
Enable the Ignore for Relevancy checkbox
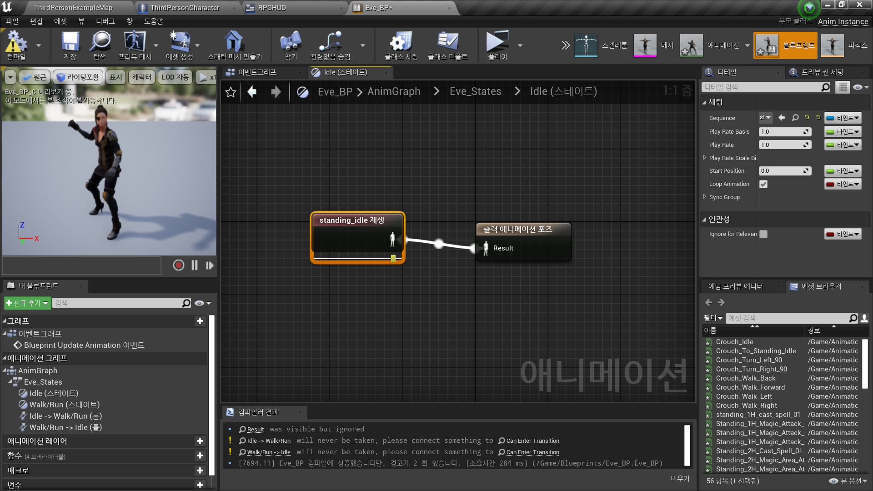pos(763,234)
